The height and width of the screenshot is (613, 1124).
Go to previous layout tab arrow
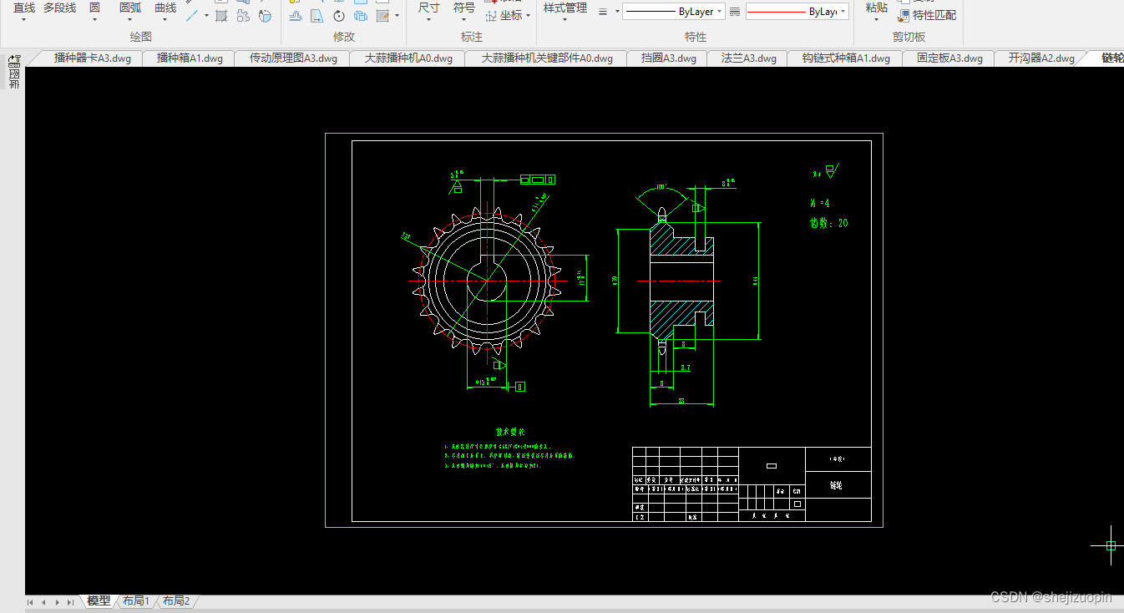point(44,601)
